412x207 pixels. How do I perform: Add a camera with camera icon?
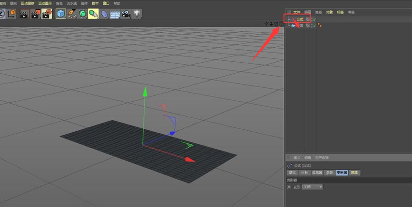(126, 14)
